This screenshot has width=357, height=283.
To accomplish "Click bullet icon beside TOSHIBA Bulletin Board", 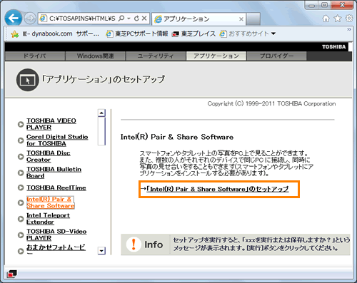I will (x=21, y=173).
